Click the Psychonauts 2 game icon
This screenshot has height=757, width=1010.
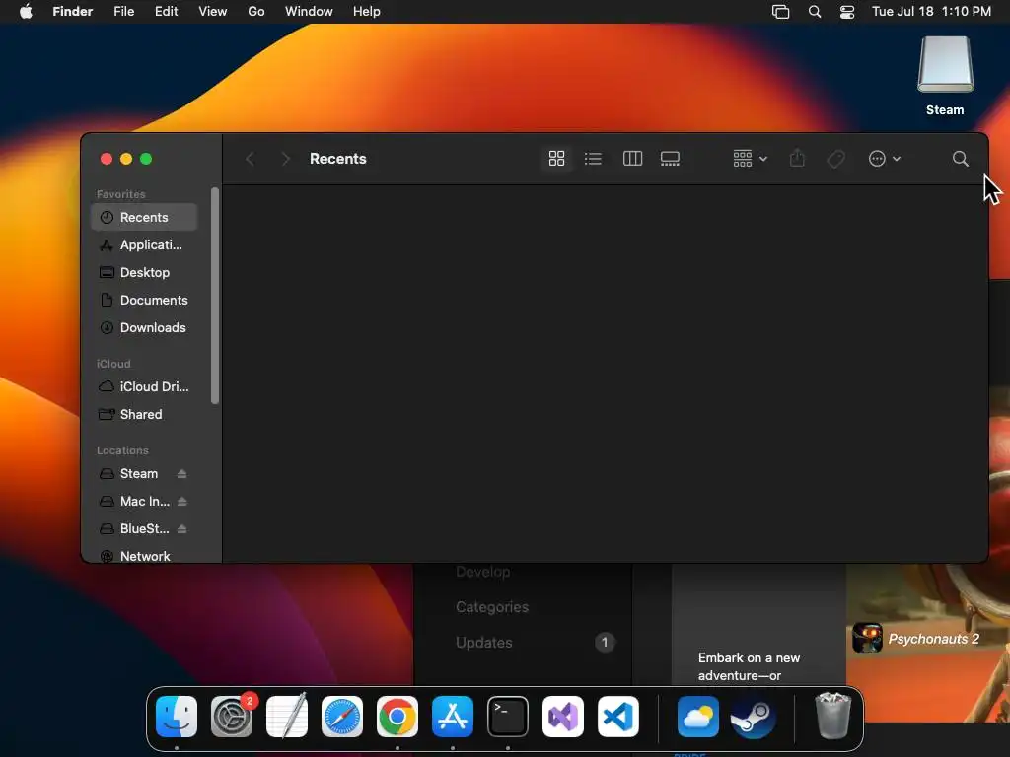868,638
